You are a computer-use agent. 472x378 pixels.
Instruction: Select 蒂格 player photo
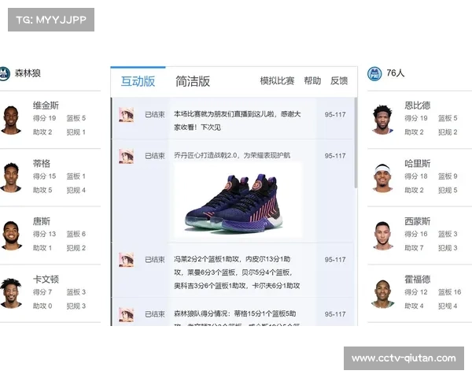pos(11,177)
